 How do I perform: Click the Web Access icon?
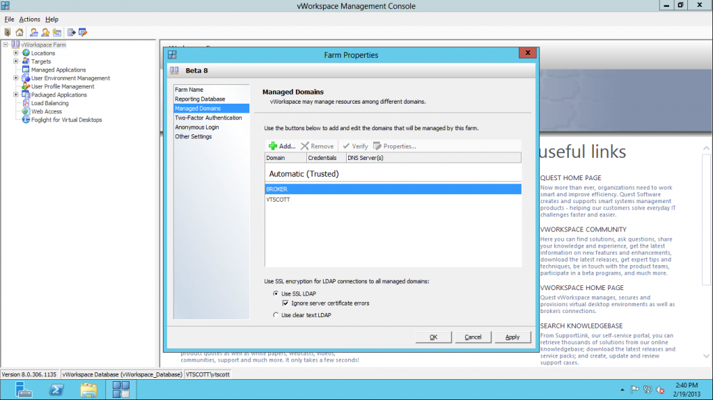[x=26, y=111]
